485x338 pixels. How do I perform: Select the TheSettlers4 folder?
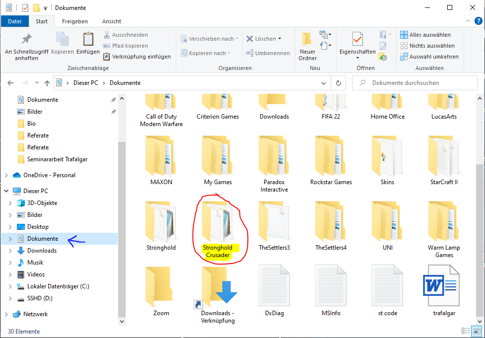point(331,226)
